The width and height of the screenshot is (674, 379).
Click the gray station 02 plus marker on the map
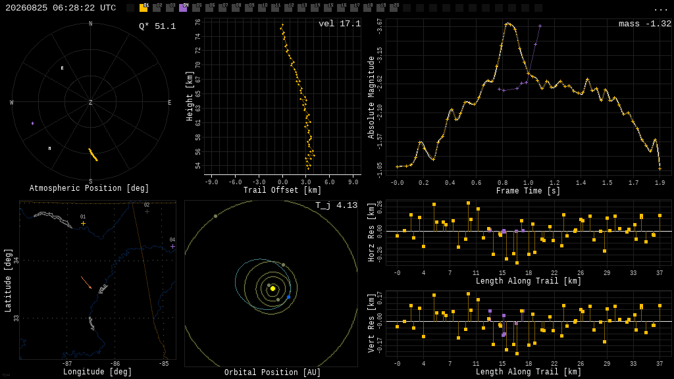147,211
